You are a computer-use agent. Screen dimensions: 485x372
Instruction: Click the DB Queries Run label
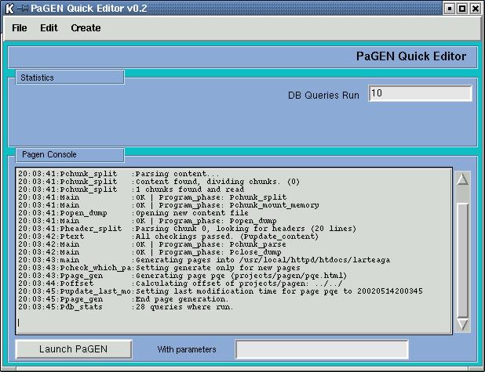323,95
